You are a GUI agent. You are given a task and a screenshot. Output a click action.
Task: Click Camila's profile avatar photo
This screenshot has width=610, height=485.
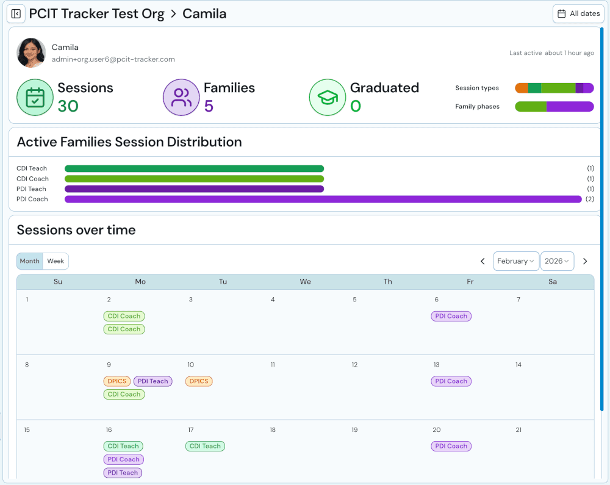pos(30,52)
